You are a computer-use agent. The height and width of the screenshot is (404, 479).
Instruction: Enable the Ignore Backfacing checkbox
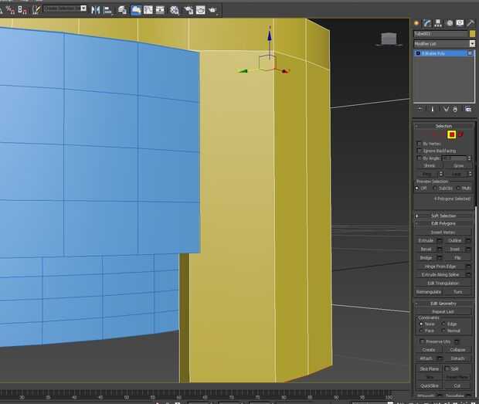tap(419, 151)
